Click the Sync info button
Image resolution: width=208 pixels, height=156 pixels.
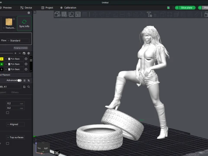24,24
